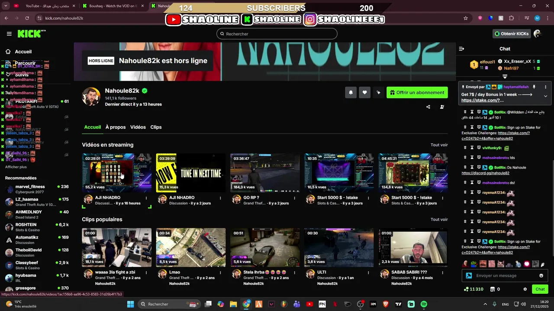
Task: Click the sparkle icon beside the heart
Action: click(x=378, y=92)
